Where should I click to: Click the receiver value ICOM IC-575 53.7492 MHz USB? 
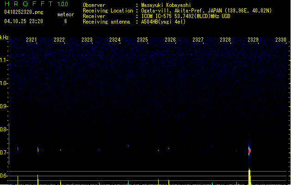[186, 16]
